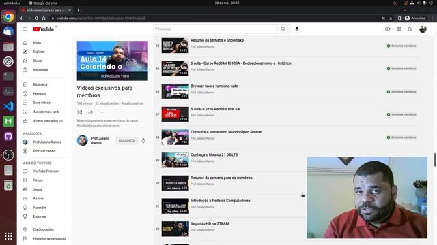
Task: Open Conheça o Ubuntu 21 04 LTS video
Action: click(214, 154)
